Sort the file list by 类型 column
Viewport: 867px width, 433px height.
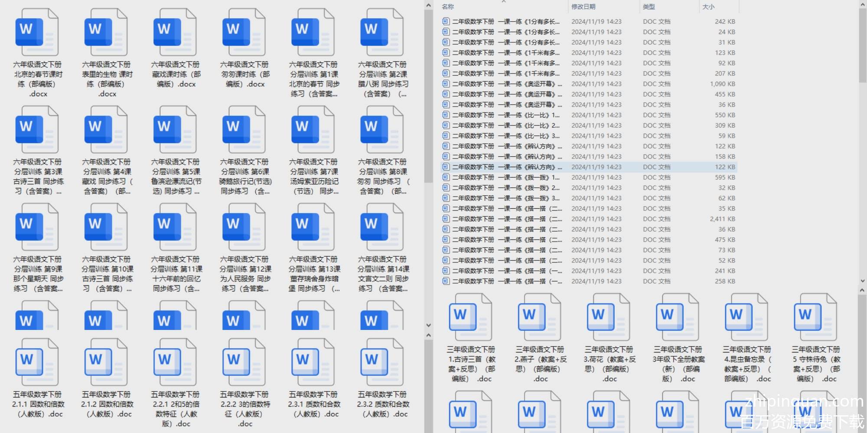[x=649, y=6]
